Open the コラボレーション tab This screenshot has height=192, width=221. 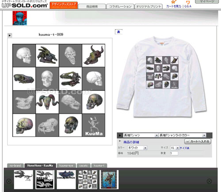[x=120, y=7]
